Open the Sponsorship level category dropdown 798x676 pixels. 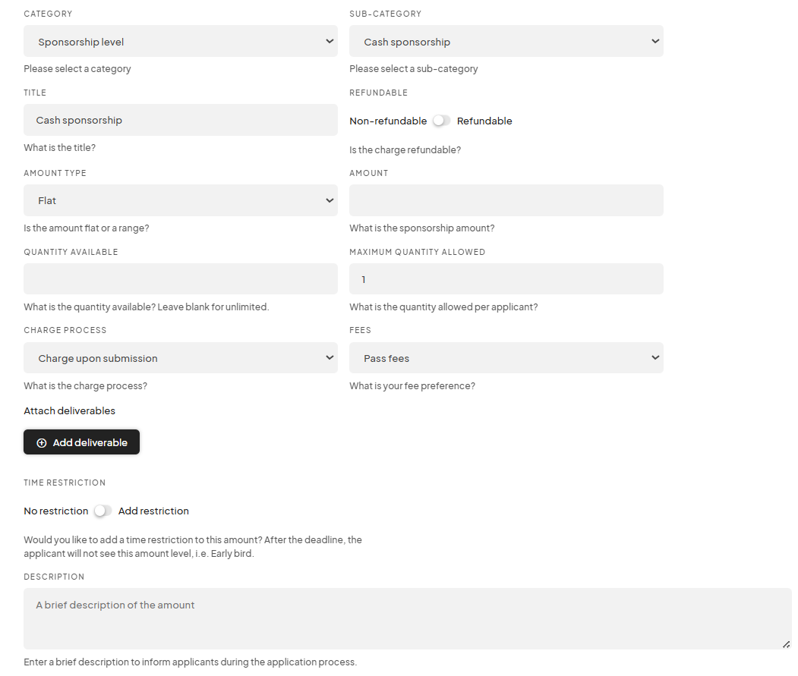point(181,41)
